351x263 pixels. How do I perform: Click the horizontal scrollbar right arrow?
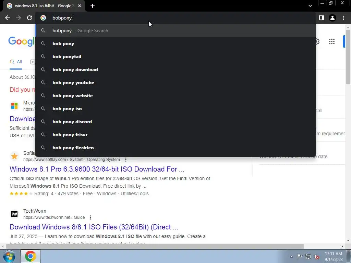point(342,247)
